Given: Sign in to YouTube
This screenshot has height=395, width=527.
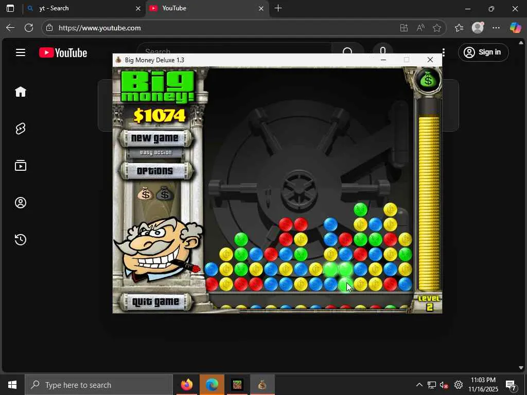Looking at the screenshot, I should pyautogui.click(x=483, y=52).
